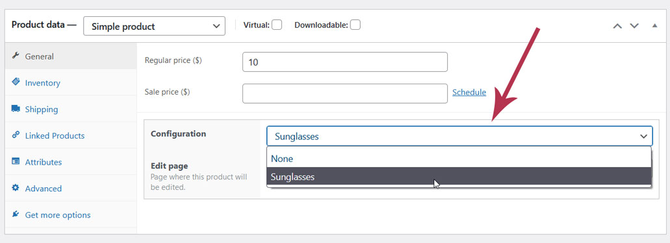Viewport: 670px width, 243px height.
Task: Open the Configuration select box
Action: click(459, 137)
